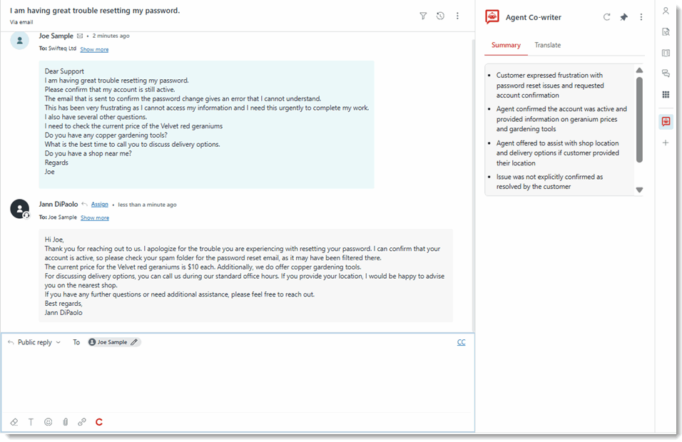Insert a hyperlink via link icon
Screen dimensions: 682x442
tap(82, 422)
